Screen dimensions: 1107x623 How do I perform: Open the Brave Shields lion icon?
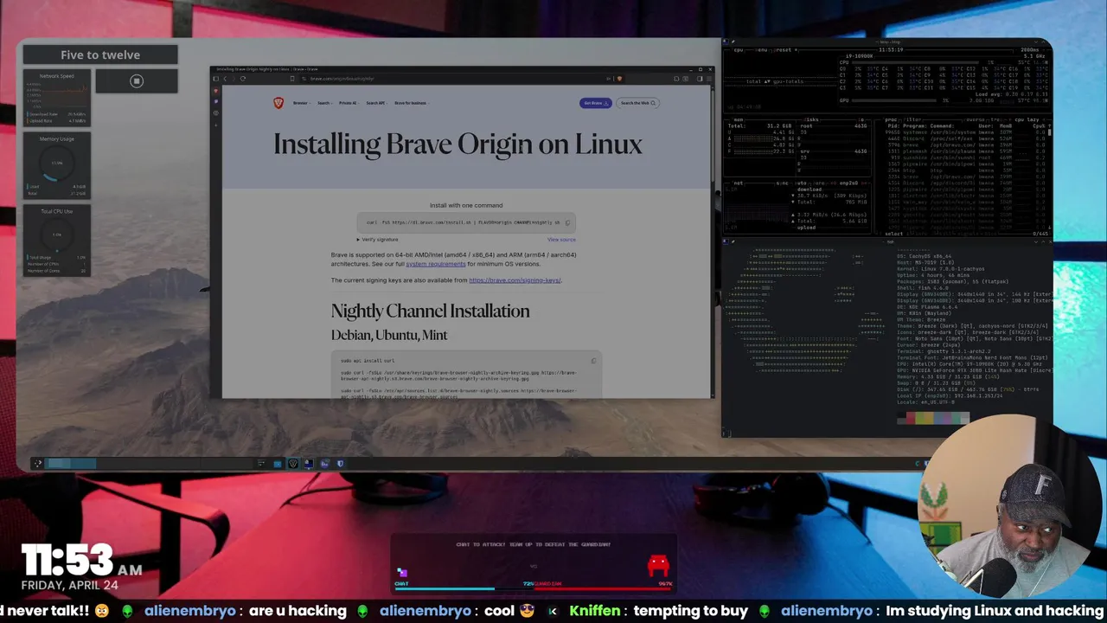[619, 79]
